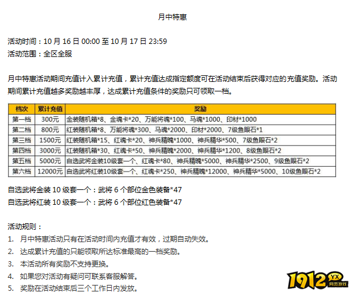The image size is (356, 295).
Task: Click the 1500元 amount cell
Action: click(50, 140)
